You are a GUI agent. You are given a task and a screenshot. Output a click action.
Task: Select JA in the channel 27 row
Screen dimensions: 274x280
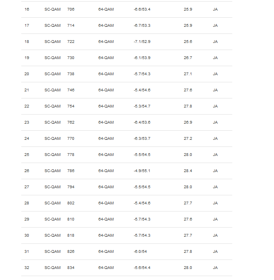[x=215, y=187]
